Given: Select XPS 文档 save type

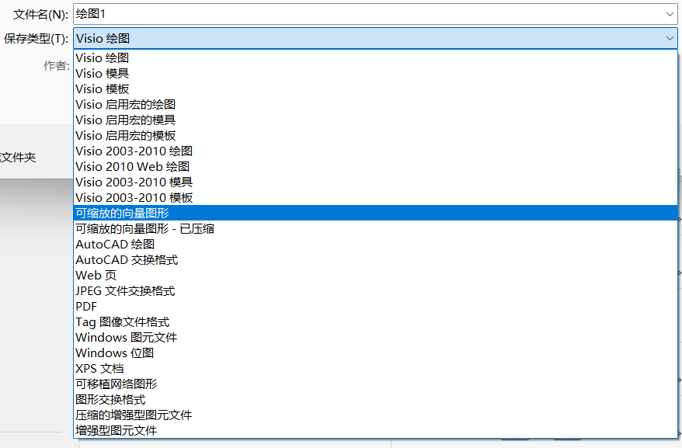Looking at the screenshot, I should point(375,369).
